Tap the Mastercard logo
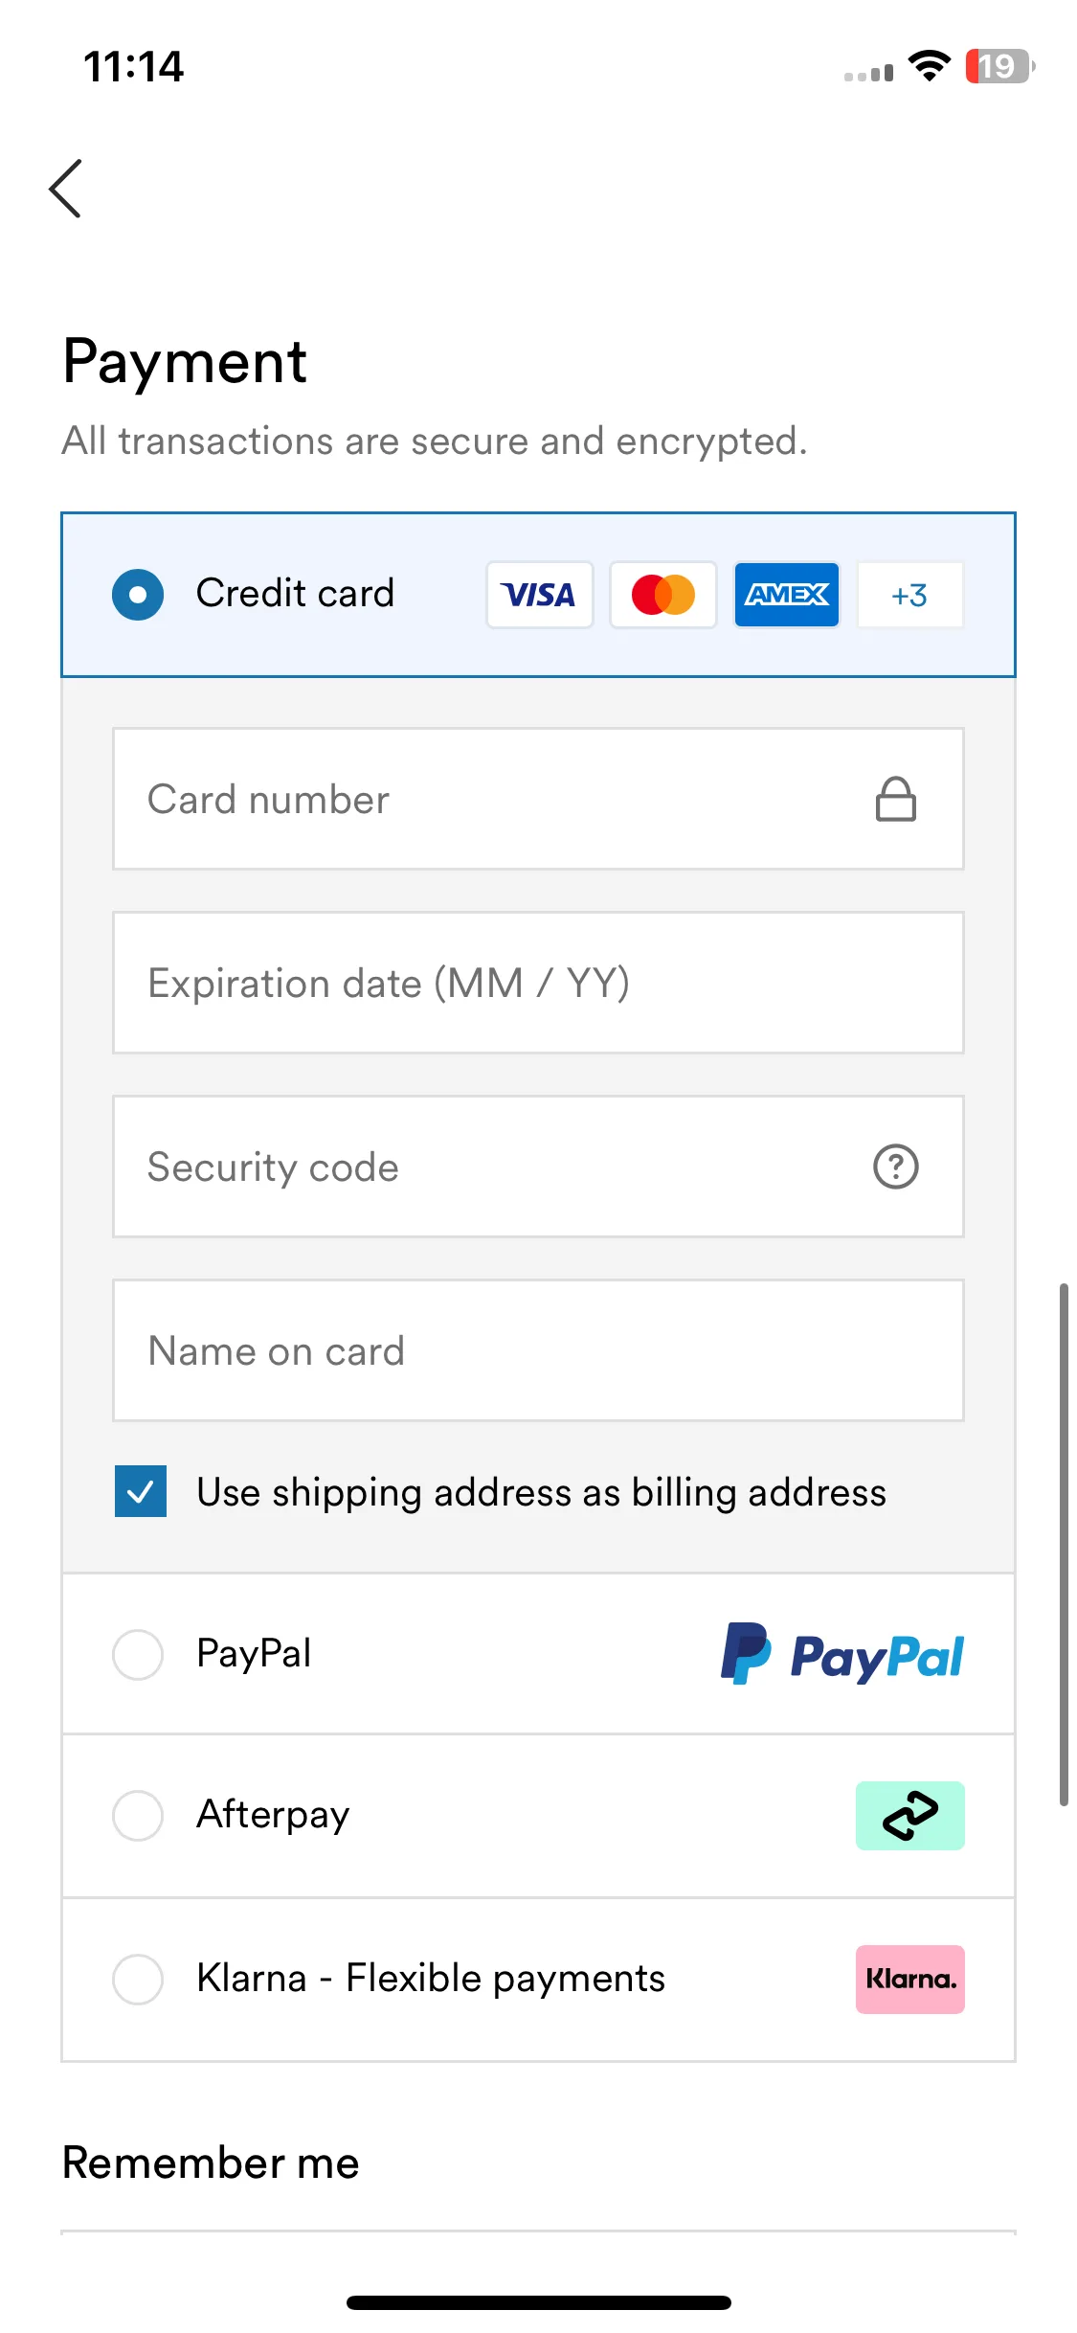Image resolution: width=1077 pixels, height=2333 pixels. [663, 595]
